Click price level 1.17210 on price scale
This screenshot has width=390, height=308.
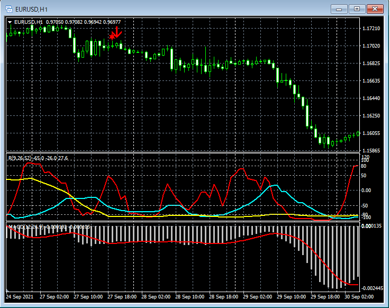pos(371,29)
